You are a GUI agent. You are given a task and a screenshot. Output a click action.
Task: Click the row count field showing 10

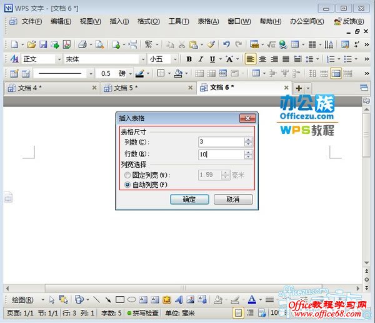click(221, 155)
